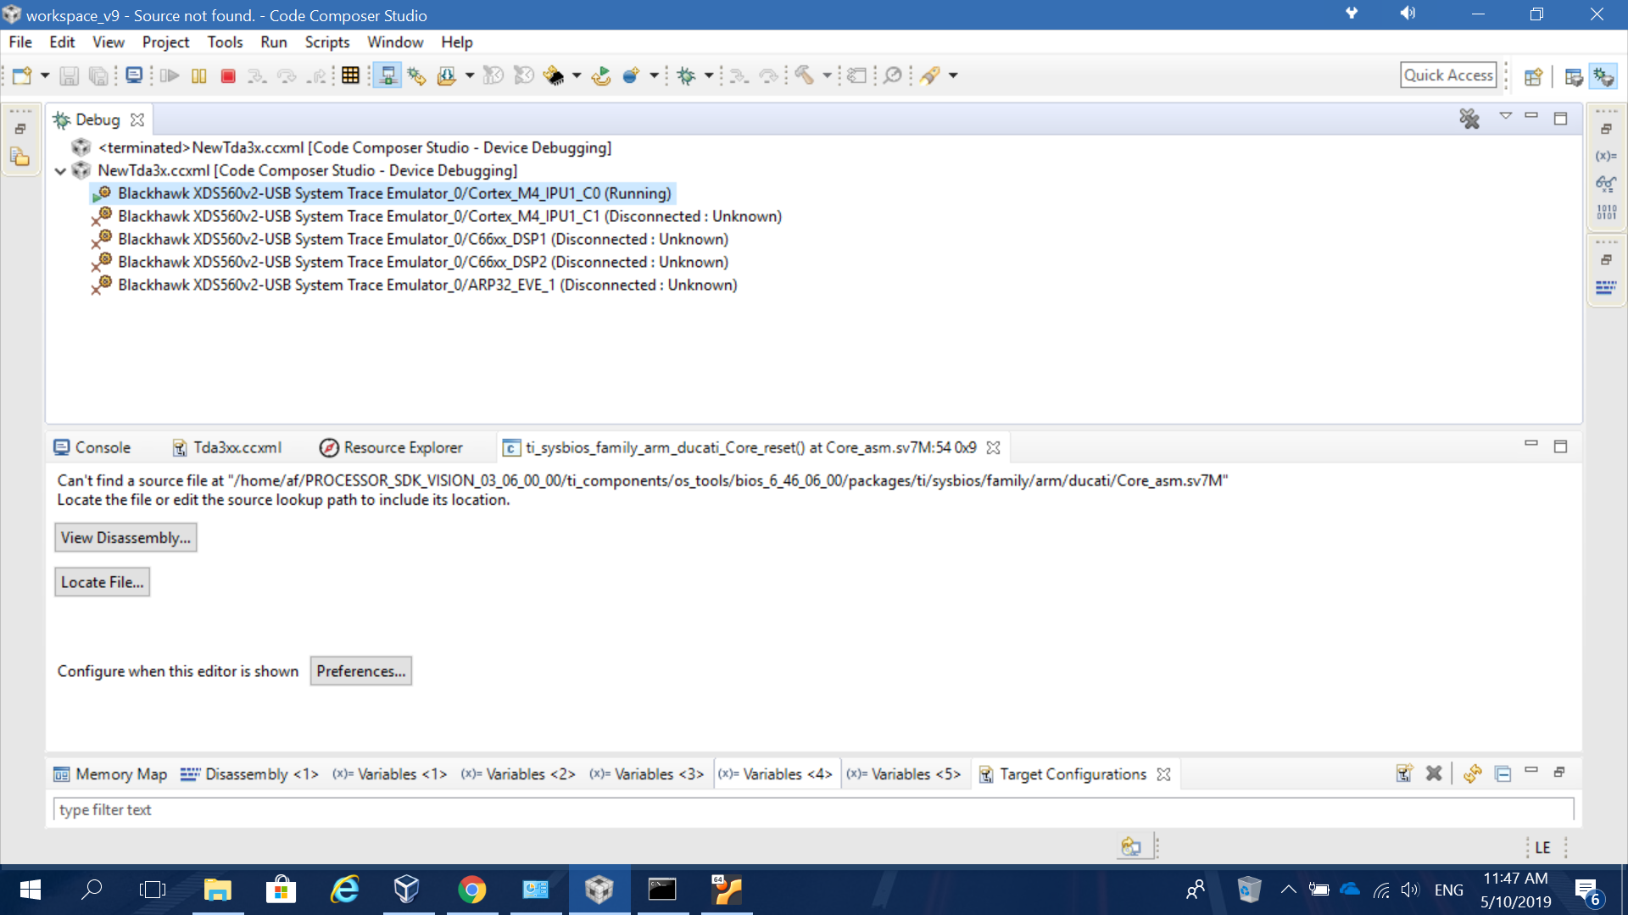
Task: Open the blue ball breakpoint dropdown arrow
Action: 654,75
